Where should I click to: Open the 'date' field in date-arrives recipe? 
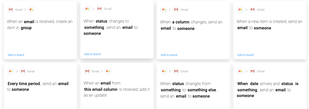(x=254, y=84)
